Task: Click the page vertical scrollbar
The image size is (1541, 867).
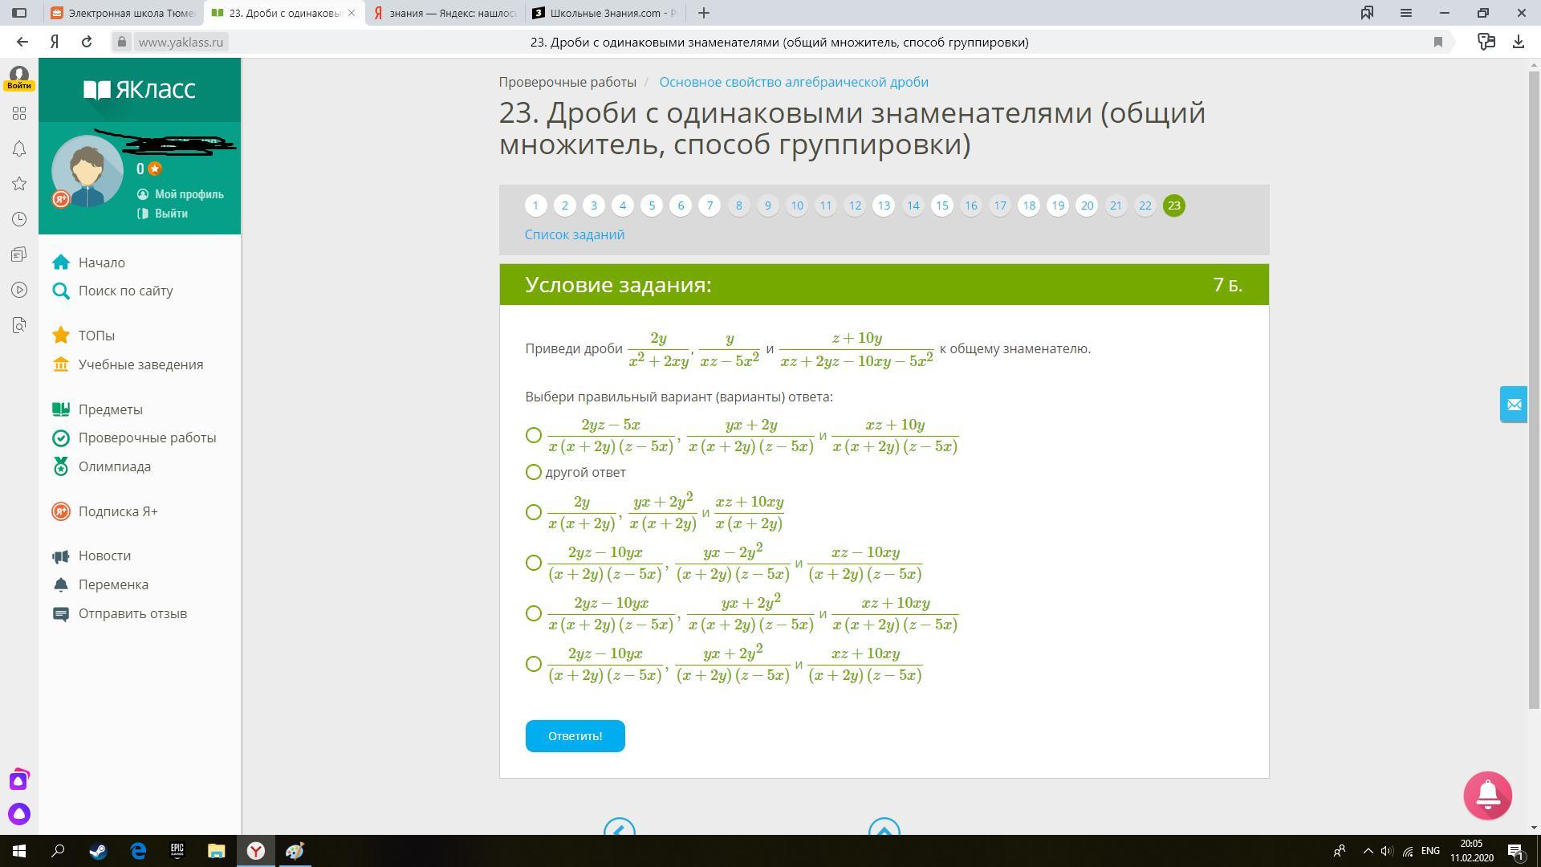Action: [1534, 385]
